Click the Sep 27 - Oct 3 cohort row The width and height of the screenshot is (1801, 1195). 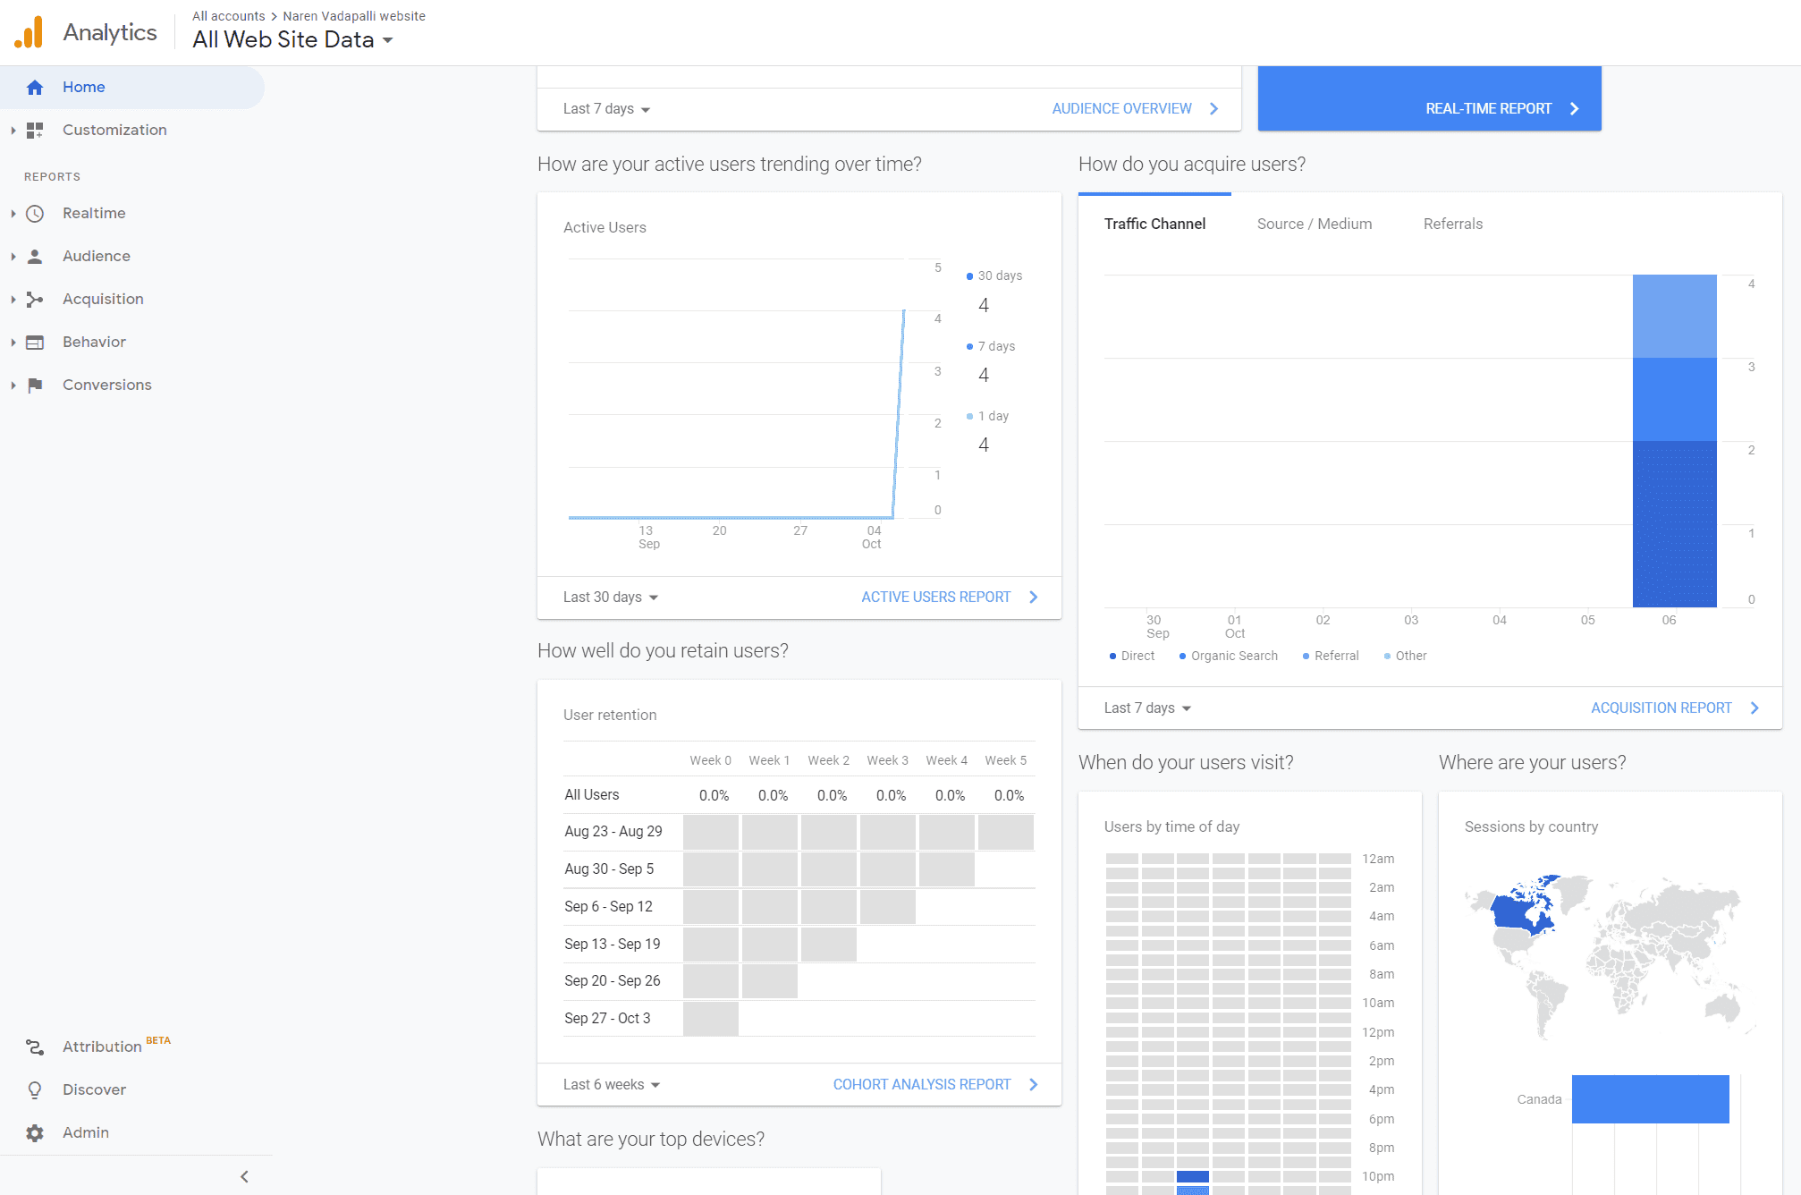(x=799, y=1019)
